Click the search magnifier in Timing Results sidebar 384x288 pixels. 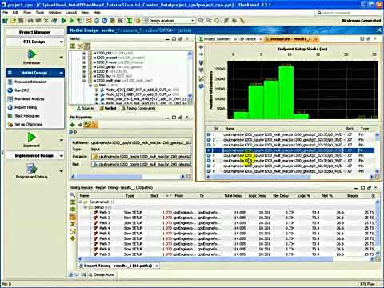pyautogui.click(x=73, y=195)
